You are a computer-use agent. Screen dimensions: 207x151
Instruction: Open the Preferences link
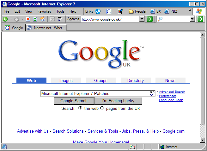168,96
